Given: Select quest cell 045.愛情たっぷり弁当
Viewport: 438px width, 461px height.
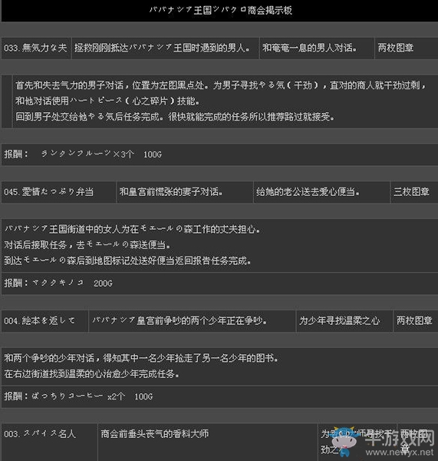Looking at the screenshot, I should [58, 192].
